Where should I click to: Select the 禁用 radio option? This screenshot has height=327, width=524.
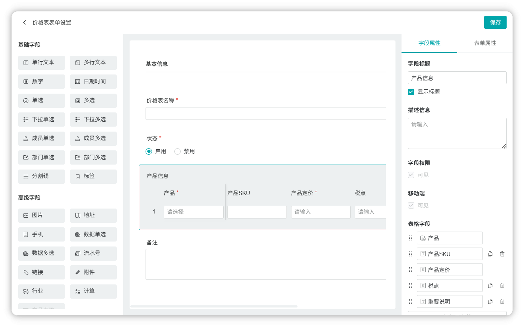click(x=178, y=151)
